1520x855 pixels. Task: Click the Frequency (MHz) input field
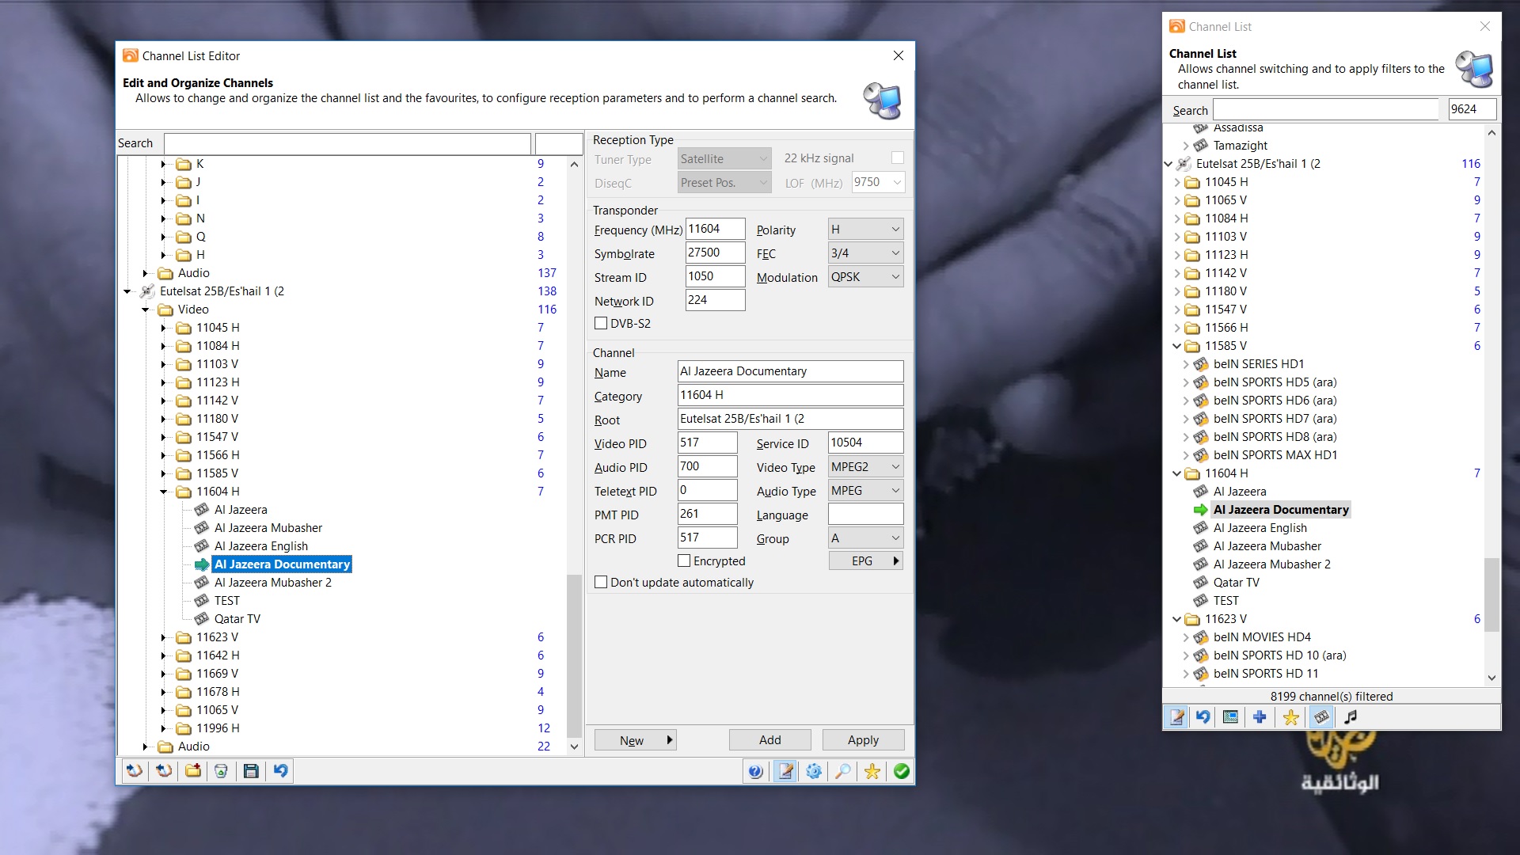click(x=714, y=230)
